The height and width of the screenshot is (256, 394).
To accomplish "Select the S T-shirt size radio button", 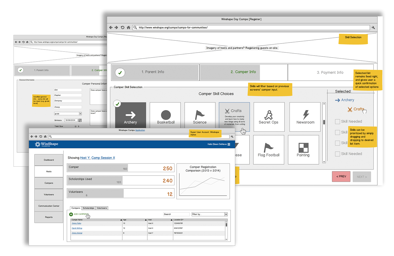I will [76, 126].
